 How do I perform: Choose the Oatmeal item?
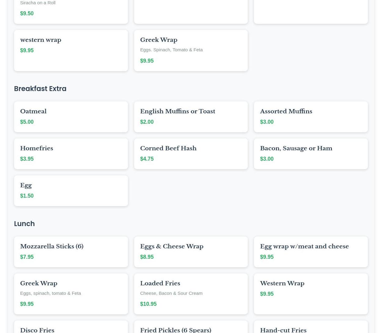[71, 117]
